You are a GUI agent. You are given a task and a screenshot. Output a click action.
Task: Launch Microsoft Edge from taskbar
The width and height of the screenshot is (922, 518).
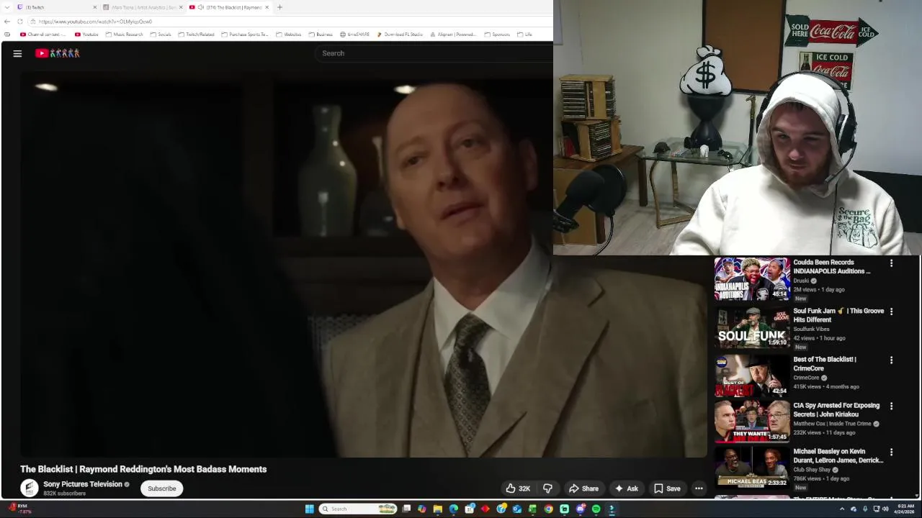tap(453, 509)
